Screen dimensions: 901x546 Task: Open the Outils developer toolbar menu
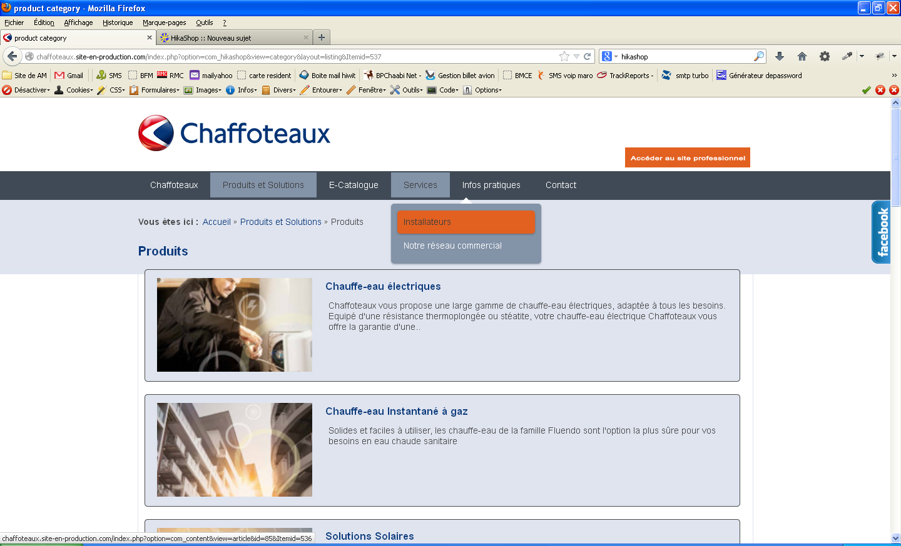pyautogui.click(x=407, y=90)
